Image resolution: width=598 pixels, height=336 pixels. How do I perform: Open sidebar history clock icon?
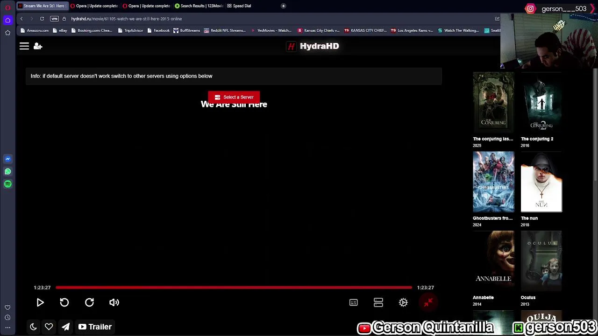7,318
